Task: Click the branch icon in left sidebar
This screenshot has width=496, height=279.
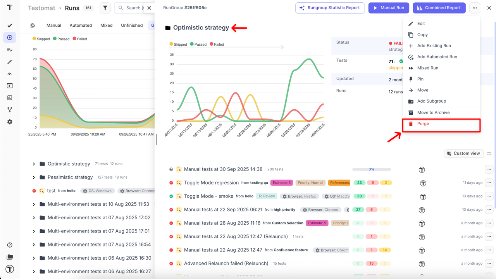Action: [x=10, y=110]
